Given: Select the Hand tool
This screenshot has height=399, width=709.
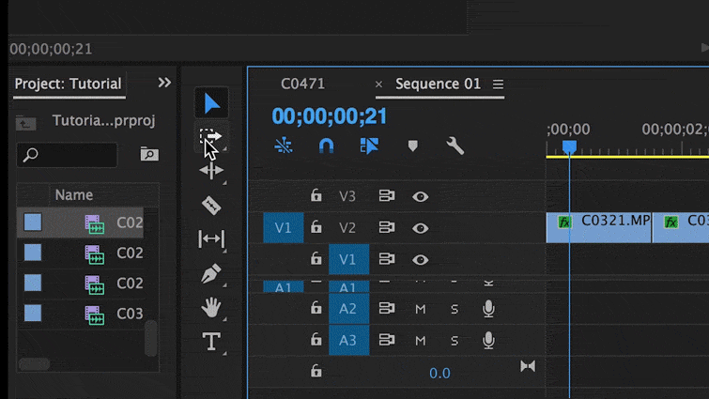Looking at the screenshot, I should pos(211,307).
